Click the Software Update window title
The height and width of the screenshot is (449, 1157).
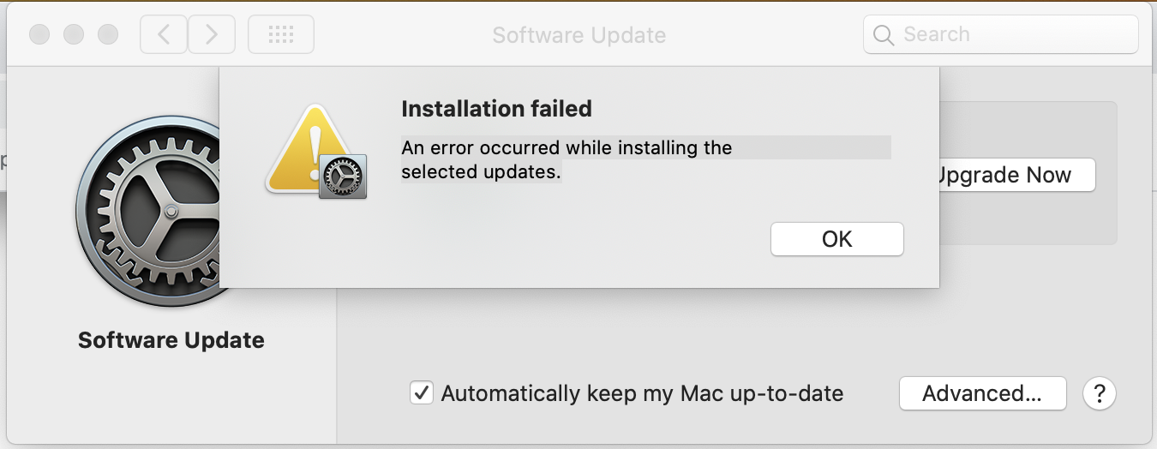pos(579,35)
